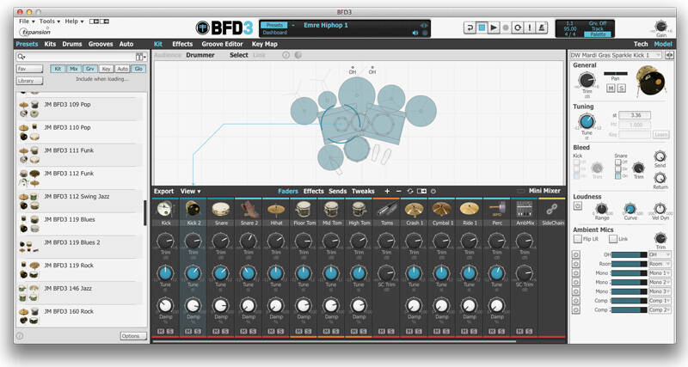Select the Snare channel drum icon
This screenshot has height=367, width=688.
pos(221,209)
